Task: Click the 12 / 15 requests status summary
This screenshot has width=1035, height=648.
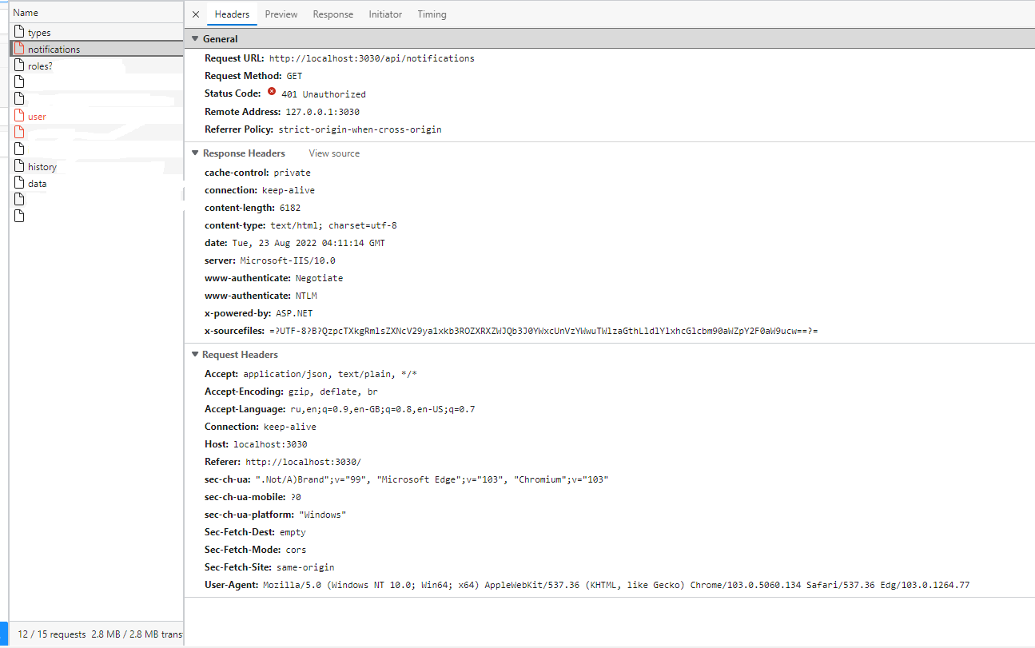Action: click(x=52, y=634)
